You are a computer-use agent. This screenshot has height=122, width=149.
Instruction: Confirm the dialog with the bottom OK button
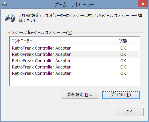pos(129,112)
